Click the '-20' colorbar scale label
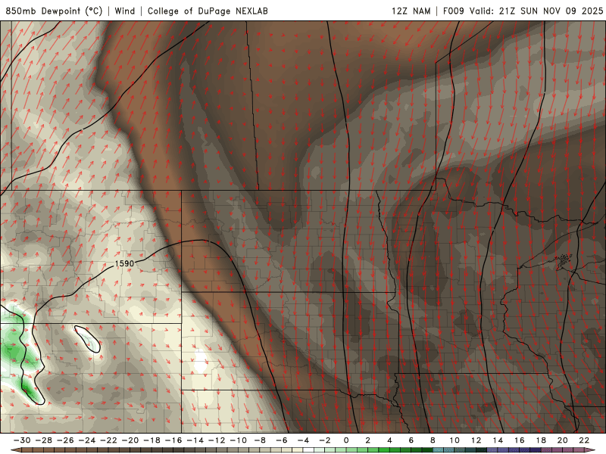The image size is (606, 454). coord(130,440)
